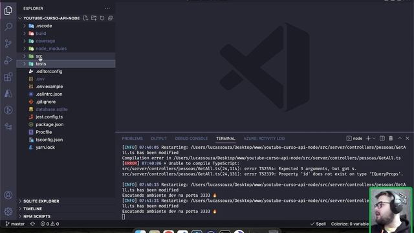This screenshot has height=233, width=414.
Task: Click the terminal input cursor line
Action: 124,217
